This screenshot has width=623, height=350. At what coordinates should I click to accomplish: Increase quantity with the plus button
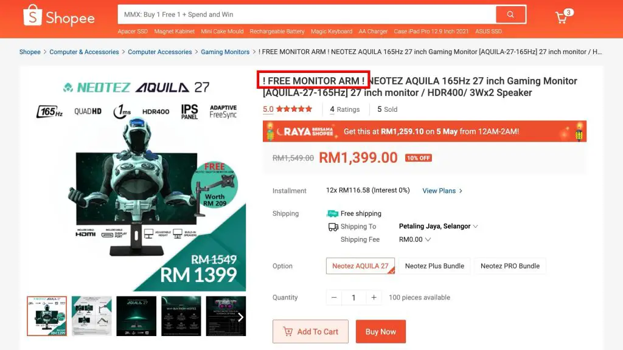374,297
